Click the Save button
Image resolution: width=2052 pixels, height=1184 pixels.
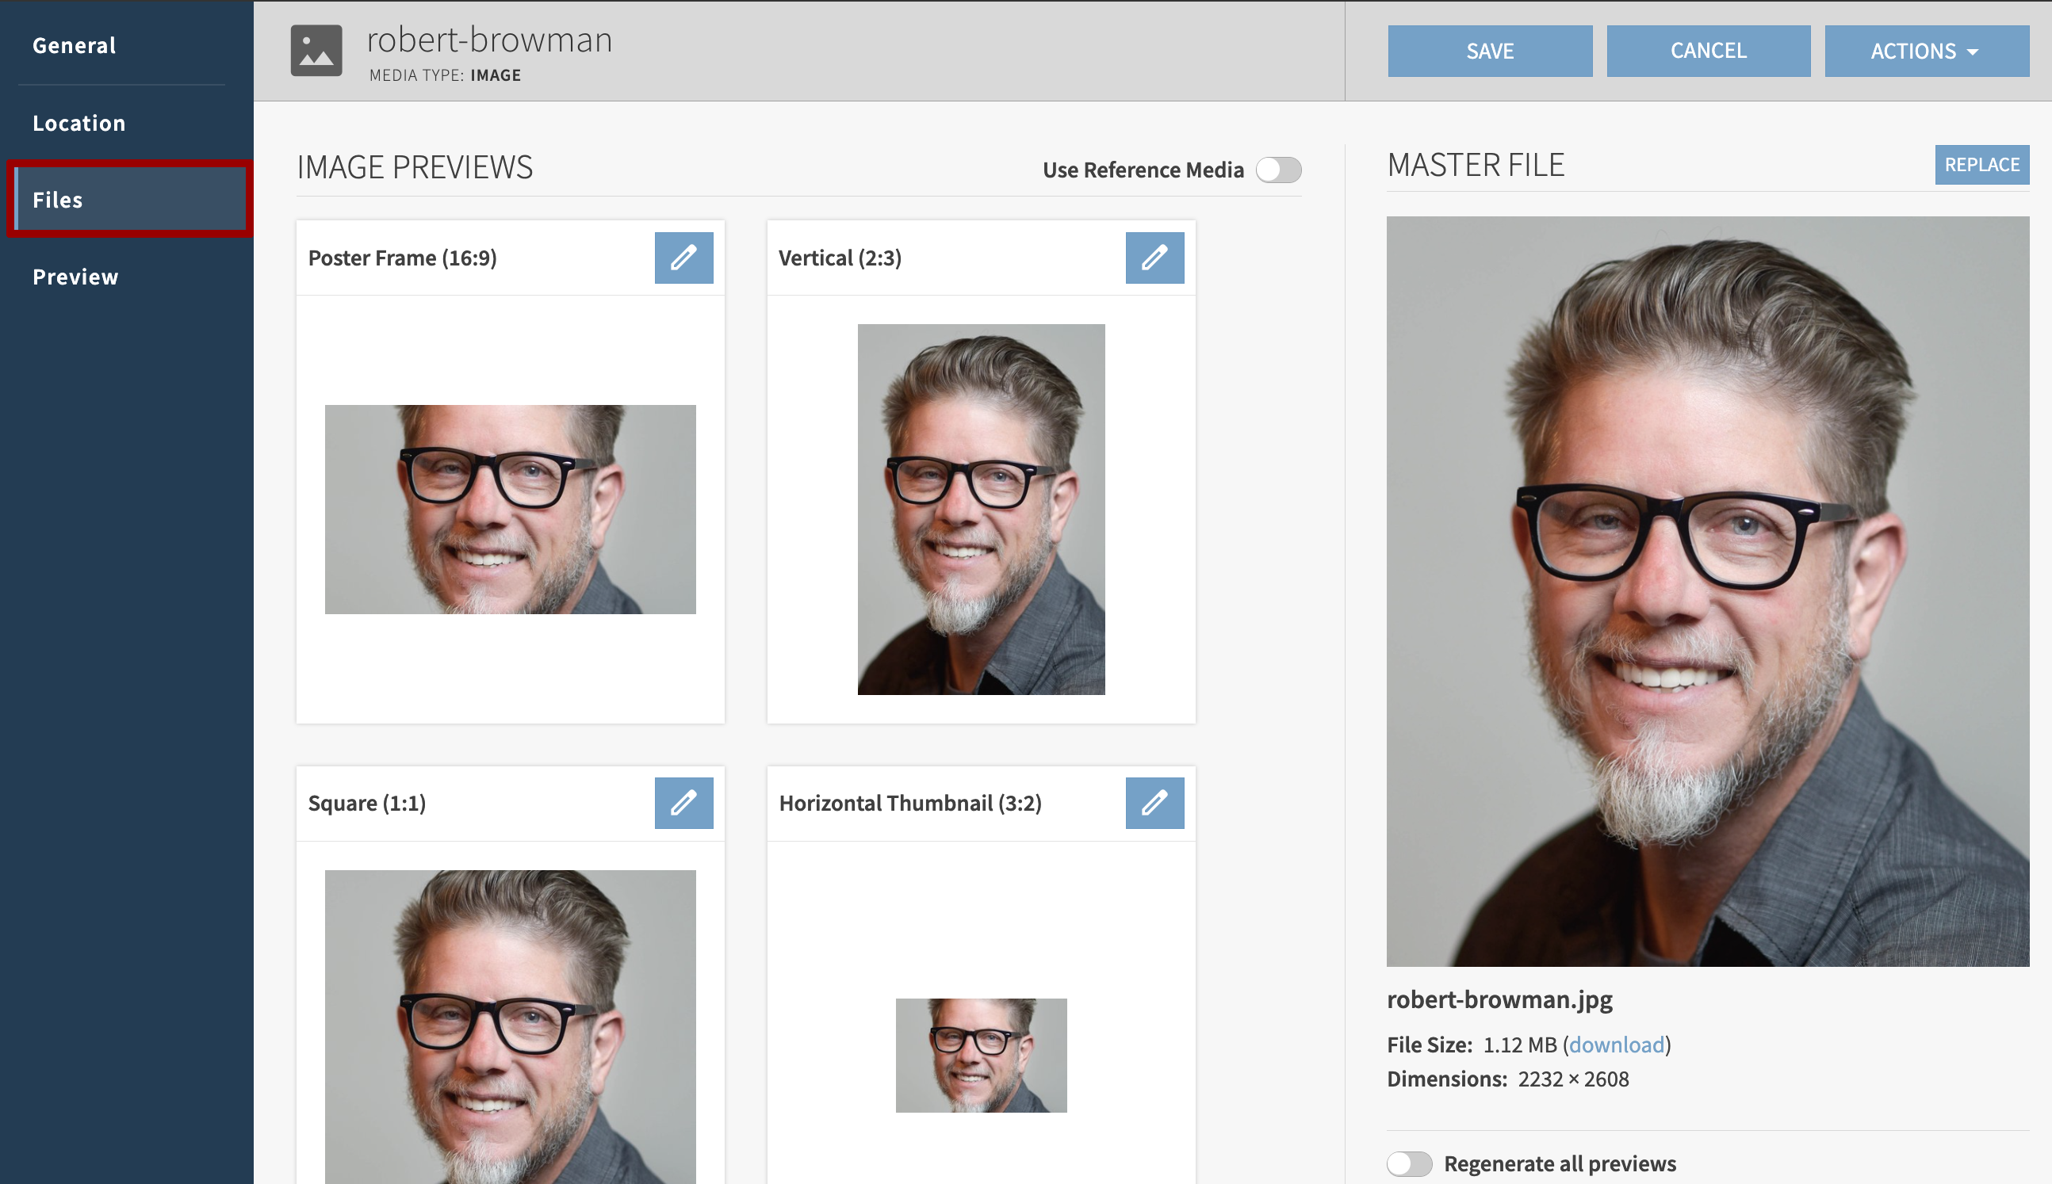1489,52
